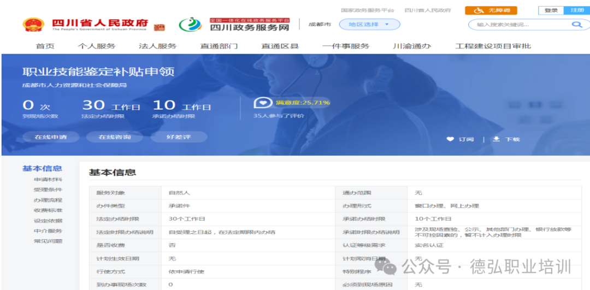
Task: Click the 四川政务服务网 logo
Action: [x=190, y=25]
